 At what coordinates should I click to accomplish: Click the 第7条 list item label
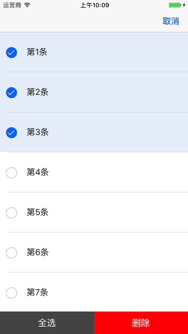point(38,292)
